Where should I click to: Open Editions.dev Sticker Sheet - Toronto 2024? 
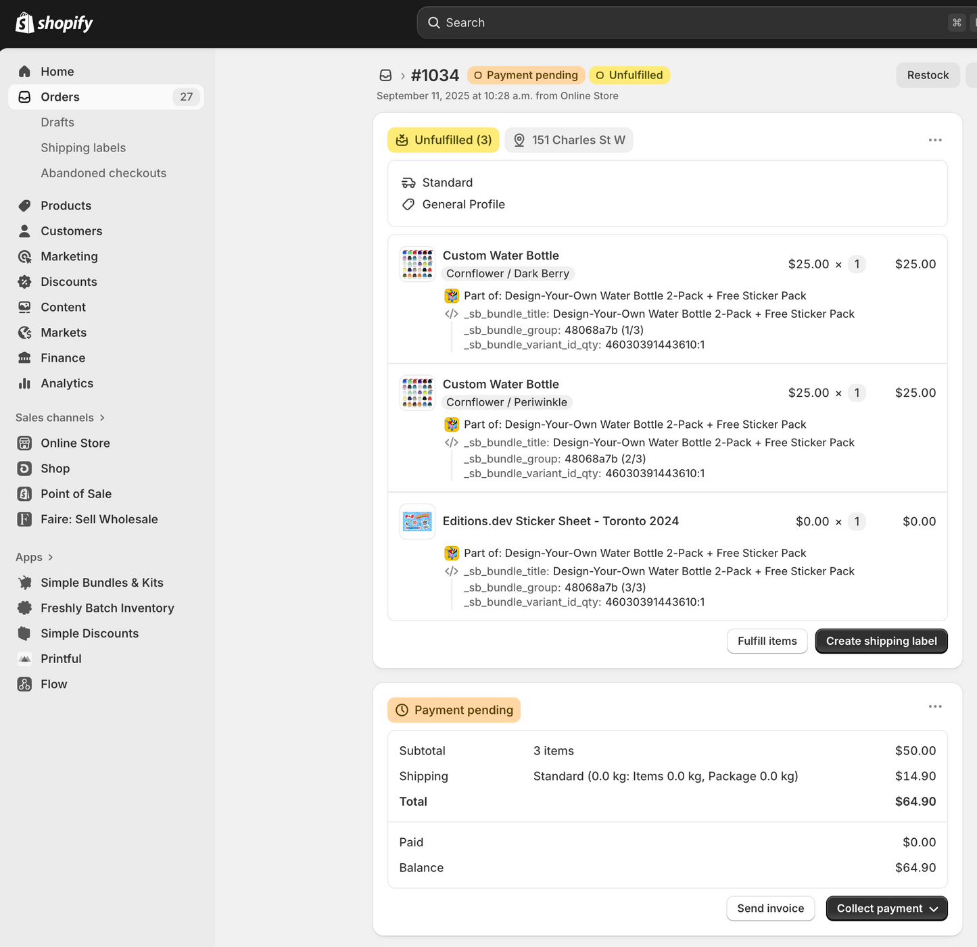pyautogui.click(x=561, y=521)
